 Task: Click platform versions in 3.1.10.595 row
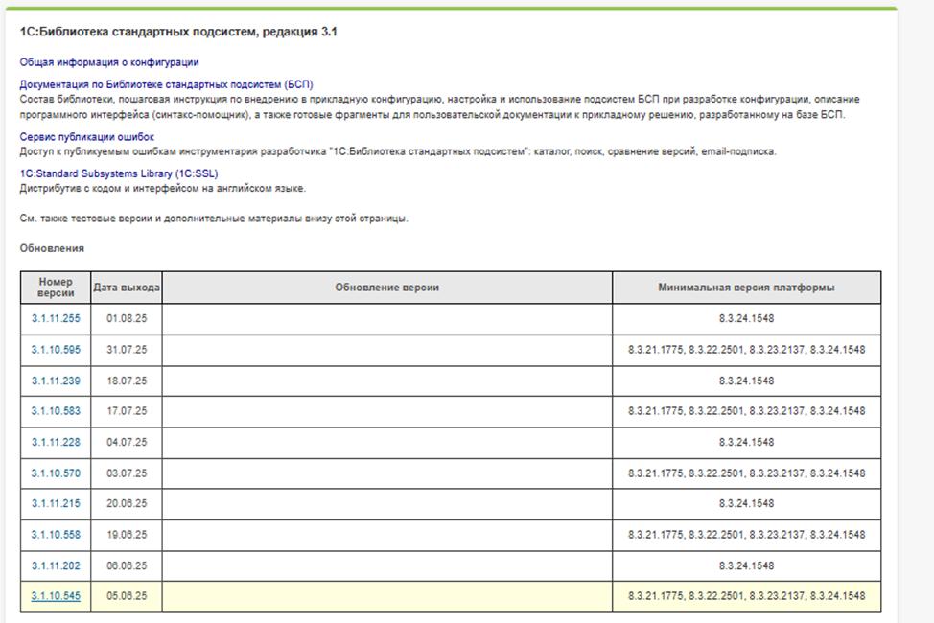tap(746, 350)
